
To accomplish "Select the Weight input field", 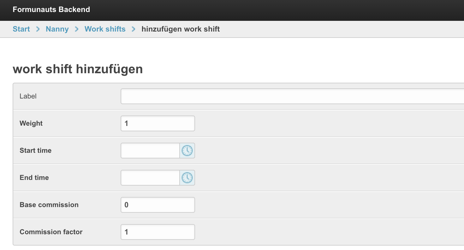I will pos(158,123).
